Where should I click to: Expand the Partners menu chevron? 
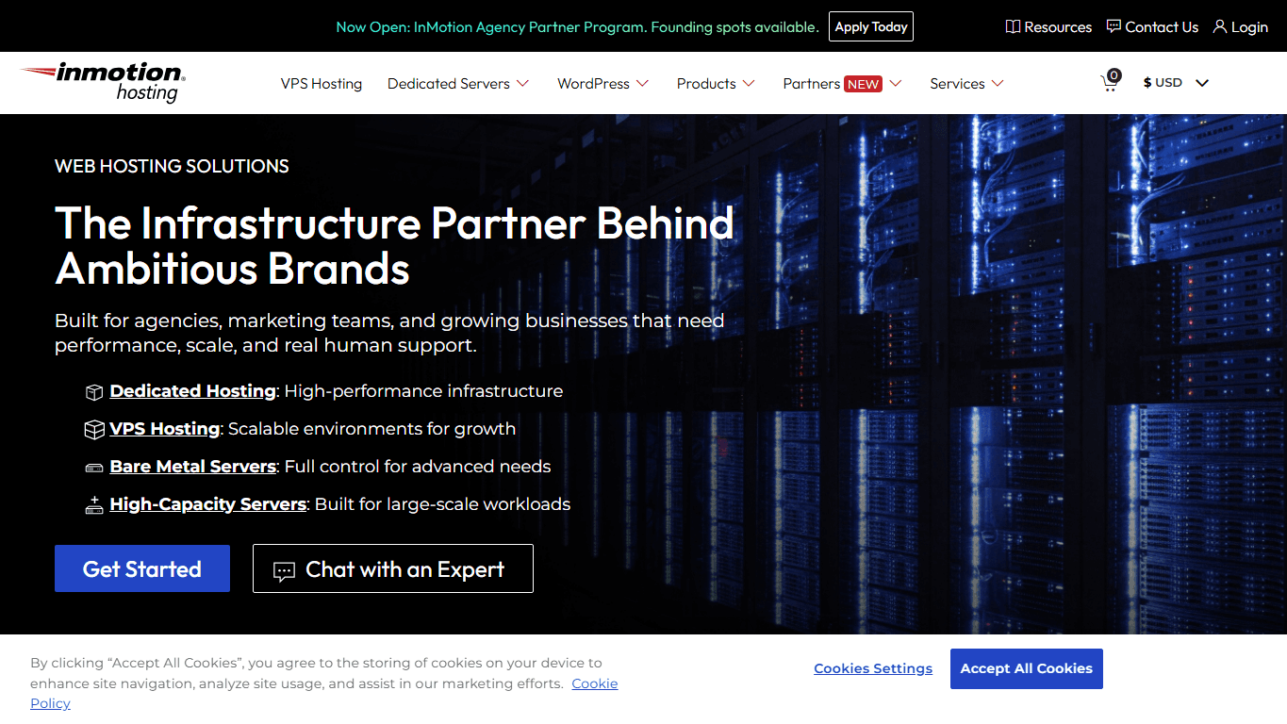pos(896,84)
